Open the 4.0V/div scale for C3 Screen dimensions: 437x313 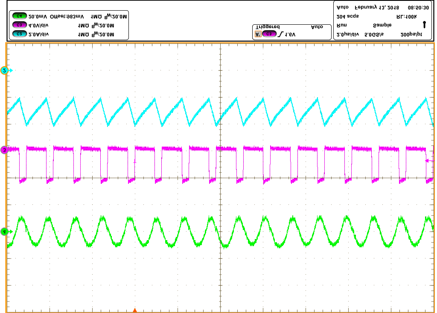pos(39,25)
